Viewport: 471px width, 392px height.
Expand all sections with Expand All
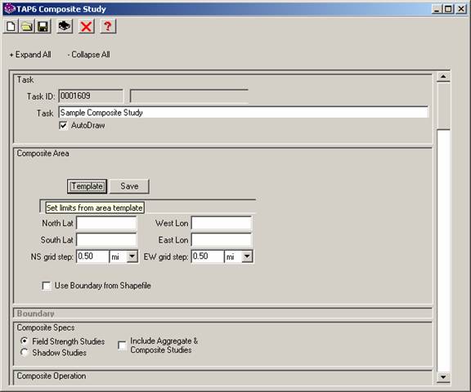(x=30, y=55)
